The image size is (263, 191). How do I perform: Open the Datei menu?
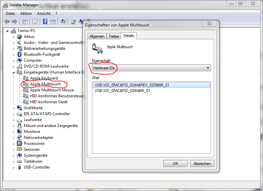coord(10,14)
